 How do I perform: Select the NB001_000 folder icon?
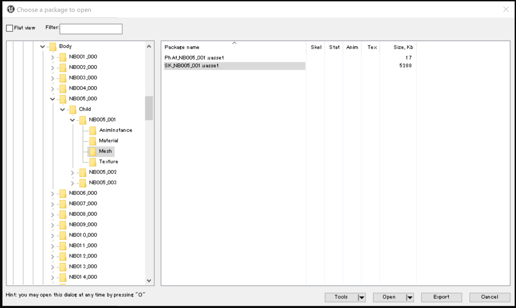click(63, 57)
